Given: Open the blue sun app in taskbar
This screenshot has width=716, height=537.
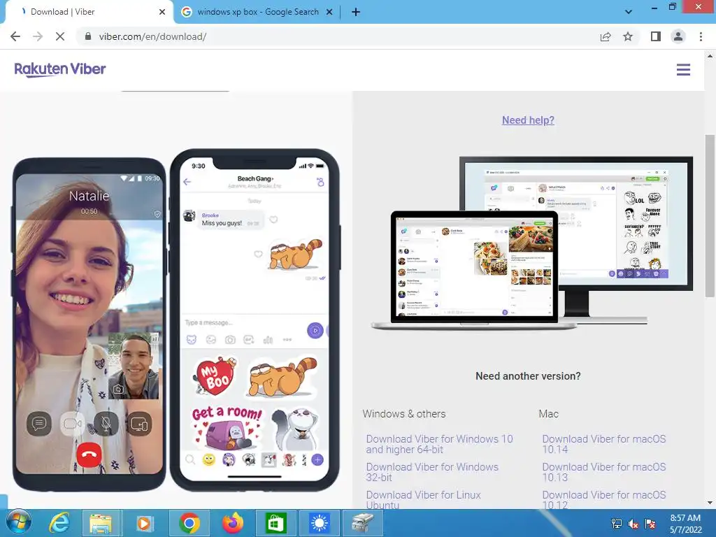Looking at the screenshot, I should tap(319, 523).
